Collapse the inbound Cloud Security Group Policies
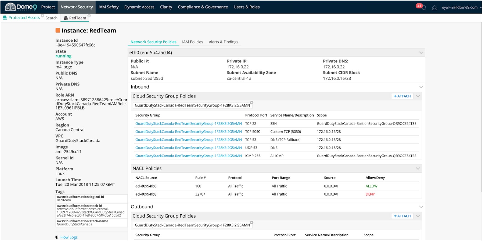The height and width of the screenshot is (241, 482). tap(418, 96)
